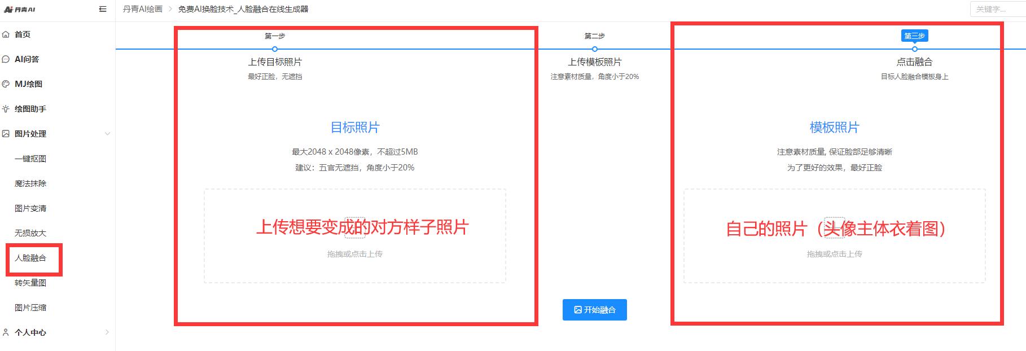Screen dimensions: 1026x351
Task: Collapse the 图片处理 submenu chevron
Action: [x=107, y=134]
